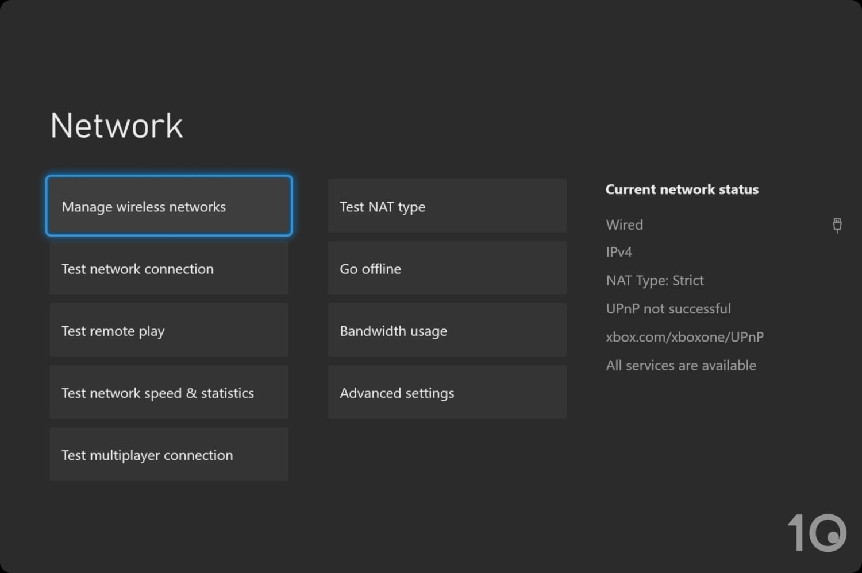
Task: Click the Wired status text
Action: coord(624,224)
